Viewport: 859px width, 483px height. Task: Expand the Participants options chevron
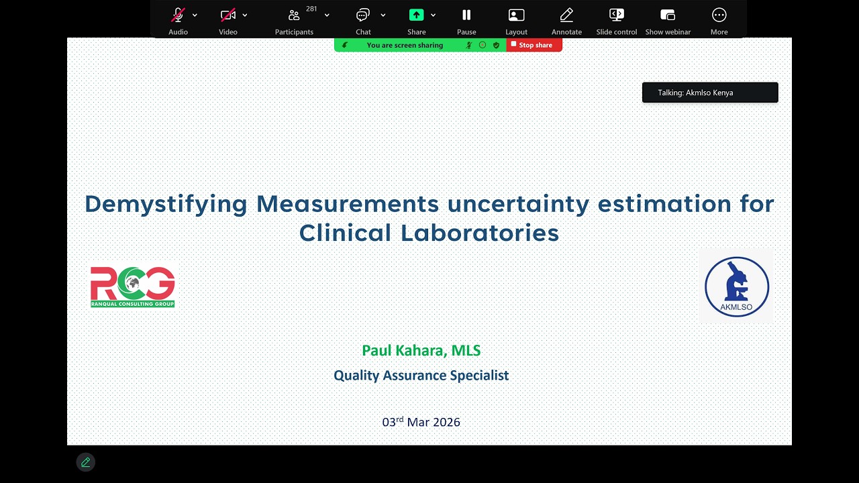pyautogui.click(x=327, y=15)
